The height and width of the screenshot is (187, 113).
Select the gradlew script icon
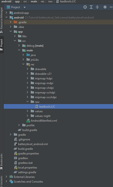point(16,158)
